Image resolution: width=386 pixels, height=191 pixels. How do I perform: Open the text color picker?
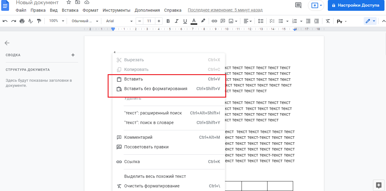click(194, 21)
